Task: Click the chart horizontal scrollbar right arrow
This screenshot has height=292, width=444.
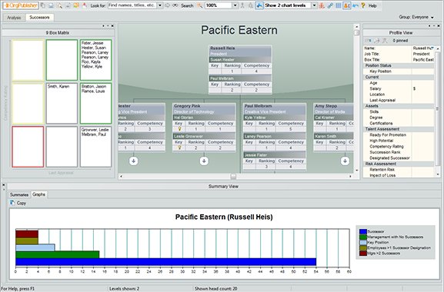Action: [x=350, y=176]
